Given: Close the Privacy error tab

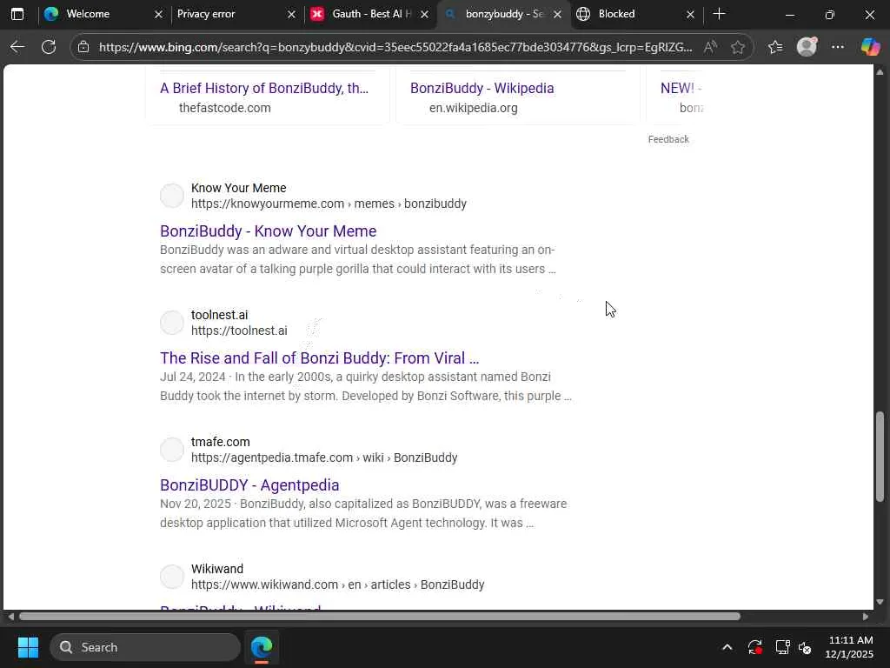Looking at the screenshot, I should pos(291,14).
